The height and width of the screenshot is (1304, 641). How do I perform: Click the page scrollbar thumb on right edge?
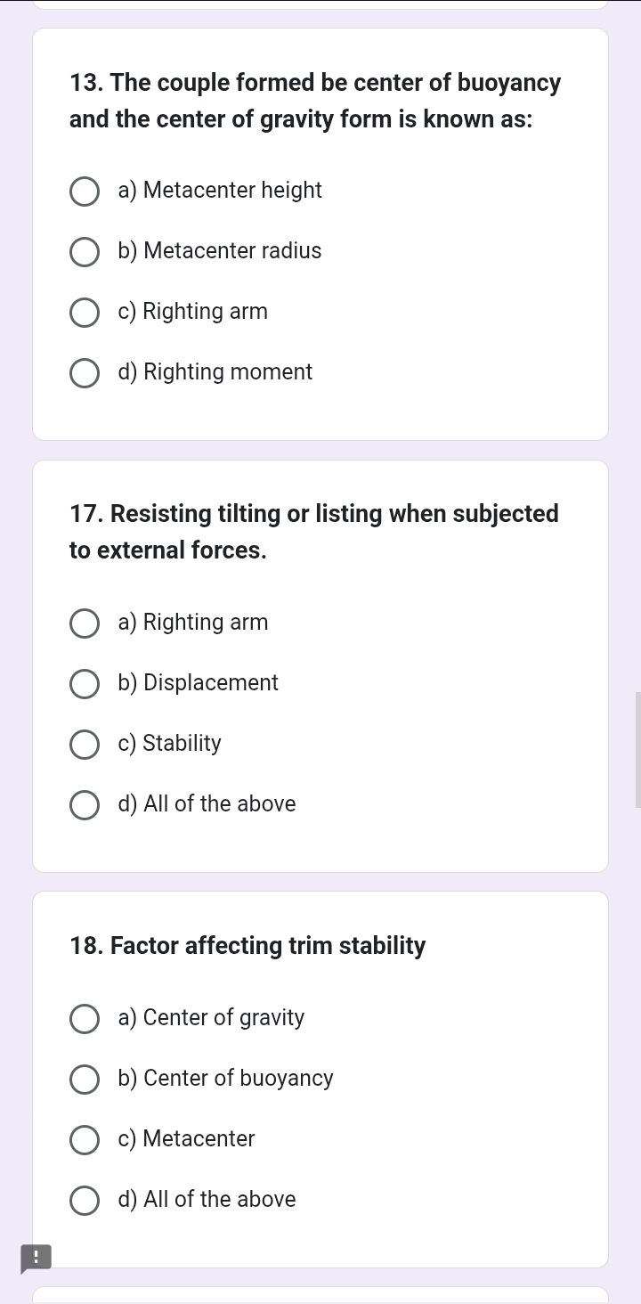tap(637, 749)
